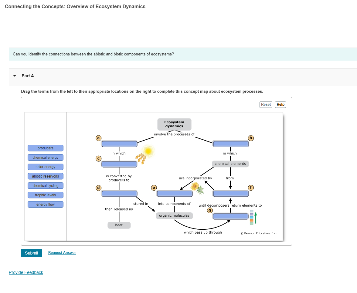Click the 'Ecosystem dynamics' header box

point(174,124)
